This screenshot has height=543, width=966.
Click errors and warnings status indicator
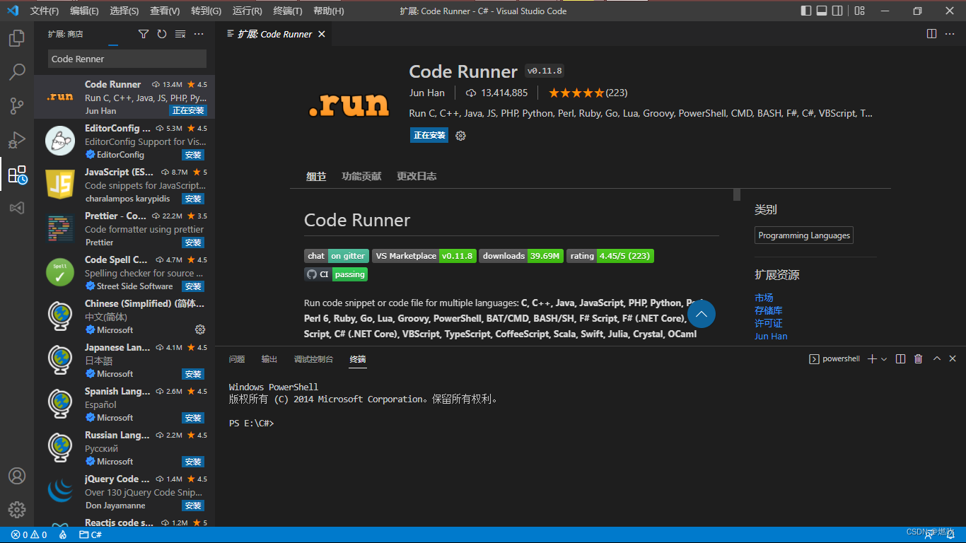(x=29, y=535)
